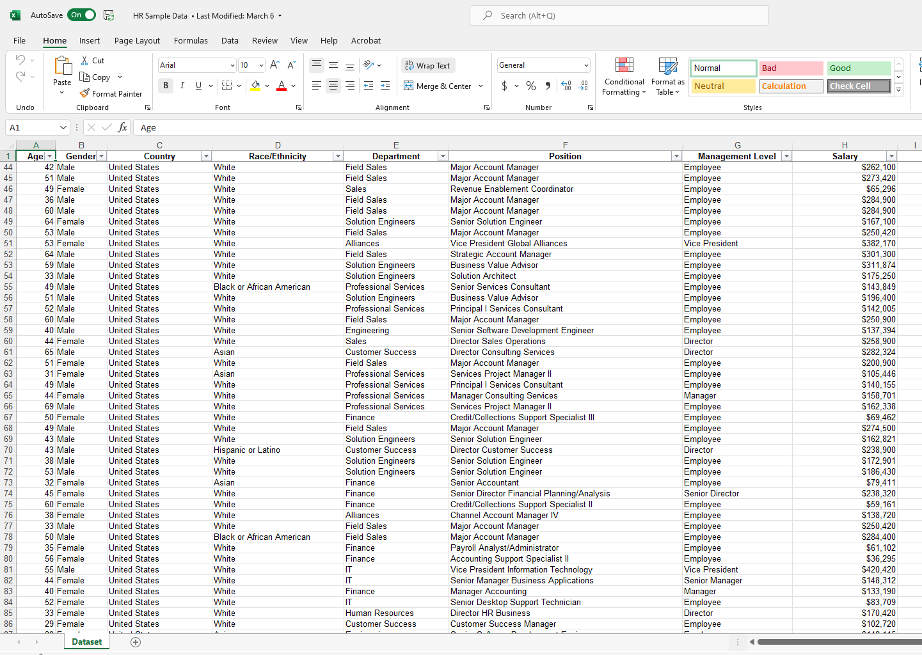Toggle Bold formatting
The image size is (922, 655).
click(x=166, y=86)
